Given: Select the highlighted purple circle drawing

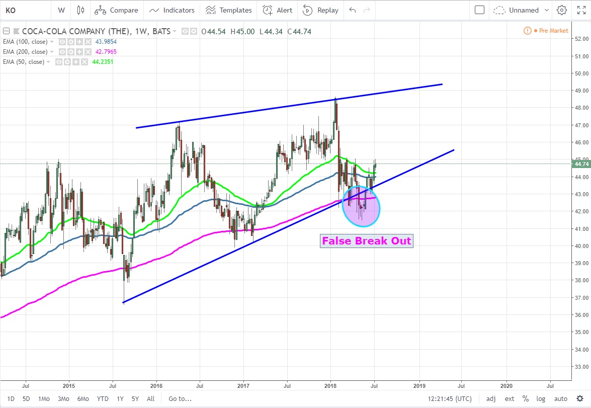Looking at the screenshot, I should click(x=361, y=207).
